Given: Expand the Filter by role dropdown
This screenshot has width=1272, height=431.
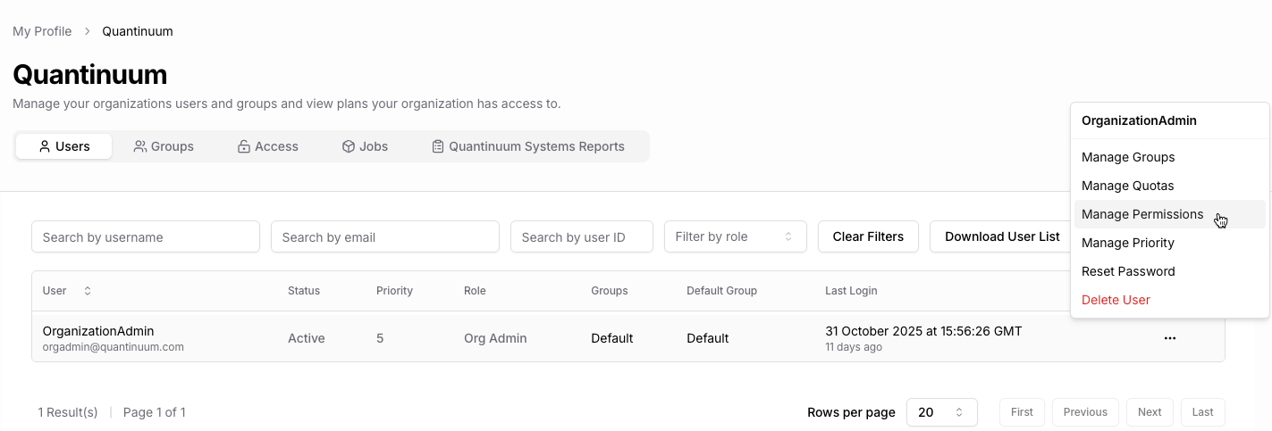Looking at the screenshot, I should 735,236.
